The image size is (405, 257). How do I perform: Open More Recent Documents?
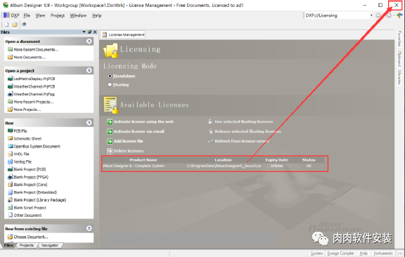pyautogui.click(x=33, y=50)
